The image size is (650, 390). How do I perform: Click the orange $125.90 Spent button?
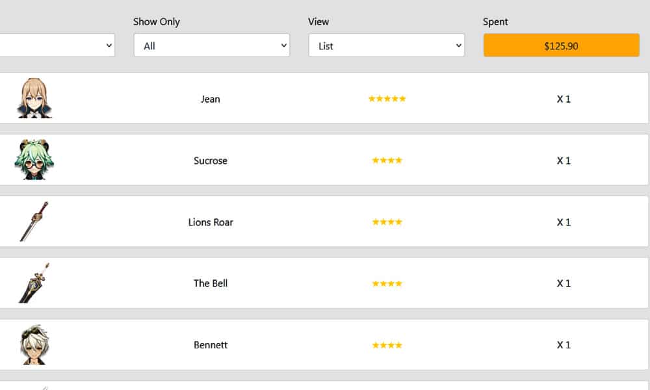coord(561,45)
